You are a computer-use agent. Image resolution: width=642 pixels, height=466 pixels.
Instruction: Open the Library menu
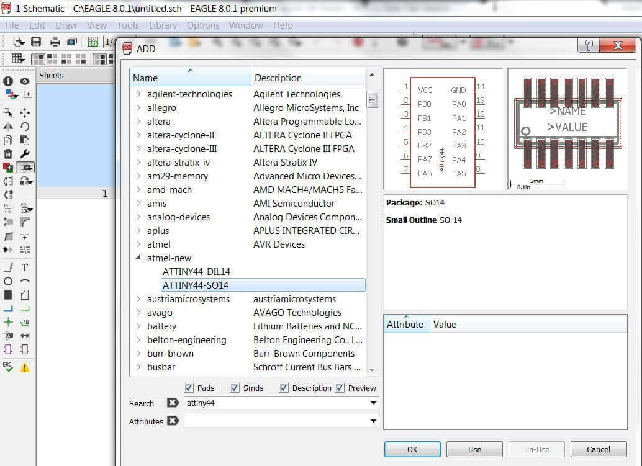(x=163, y=25)
